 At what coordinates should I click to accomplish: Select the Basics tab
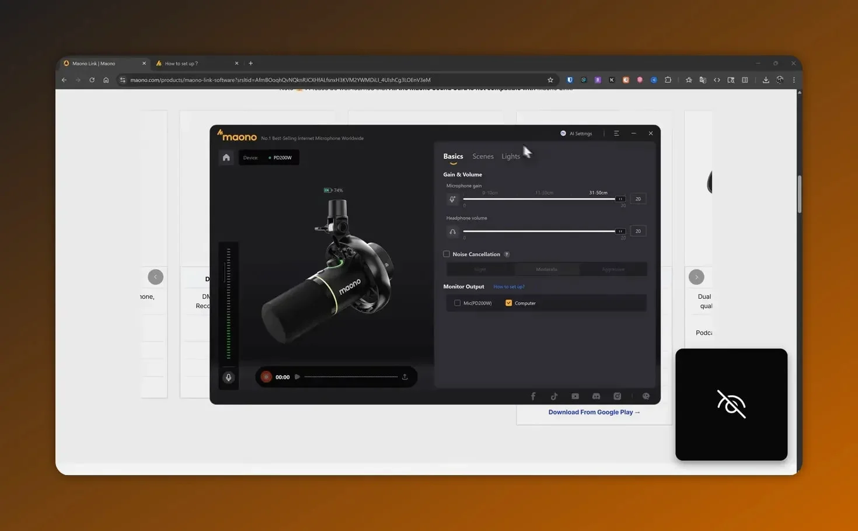pos(453,156)
